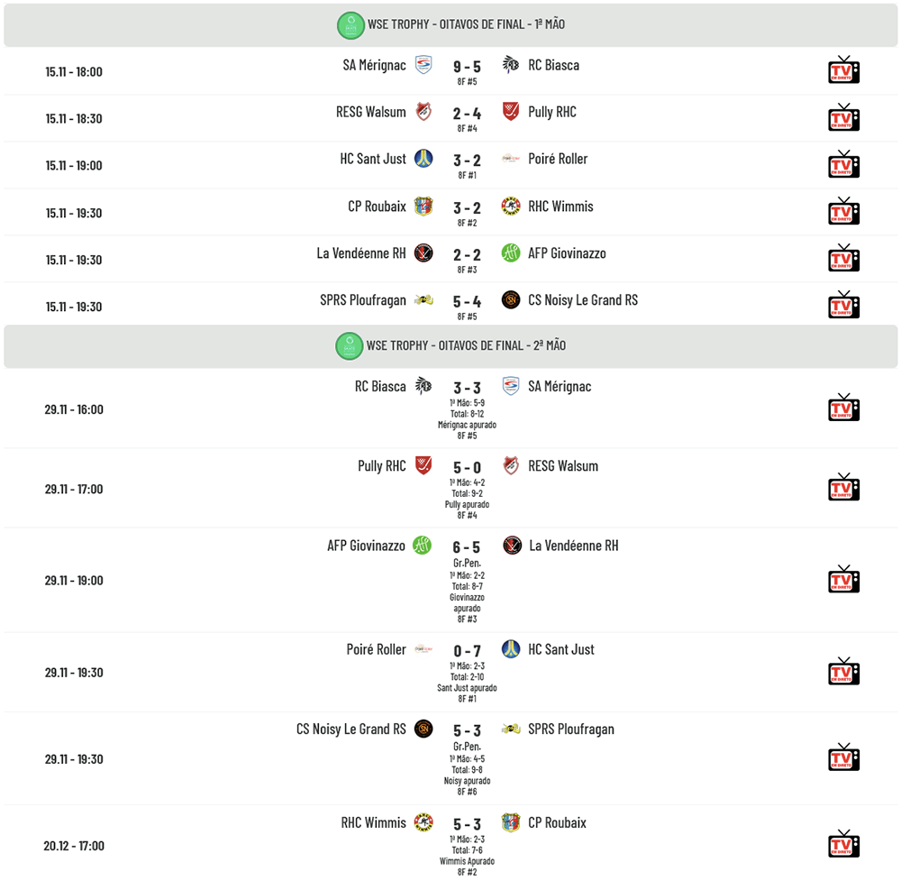Select WSE Trophy Oitavos de Final 1ª Mão header
The width and height of the screenshot is (901, 881).
point(466,24)
